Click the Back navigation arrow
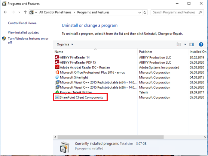This screenshot has height=156, width=208. point(5,12)
